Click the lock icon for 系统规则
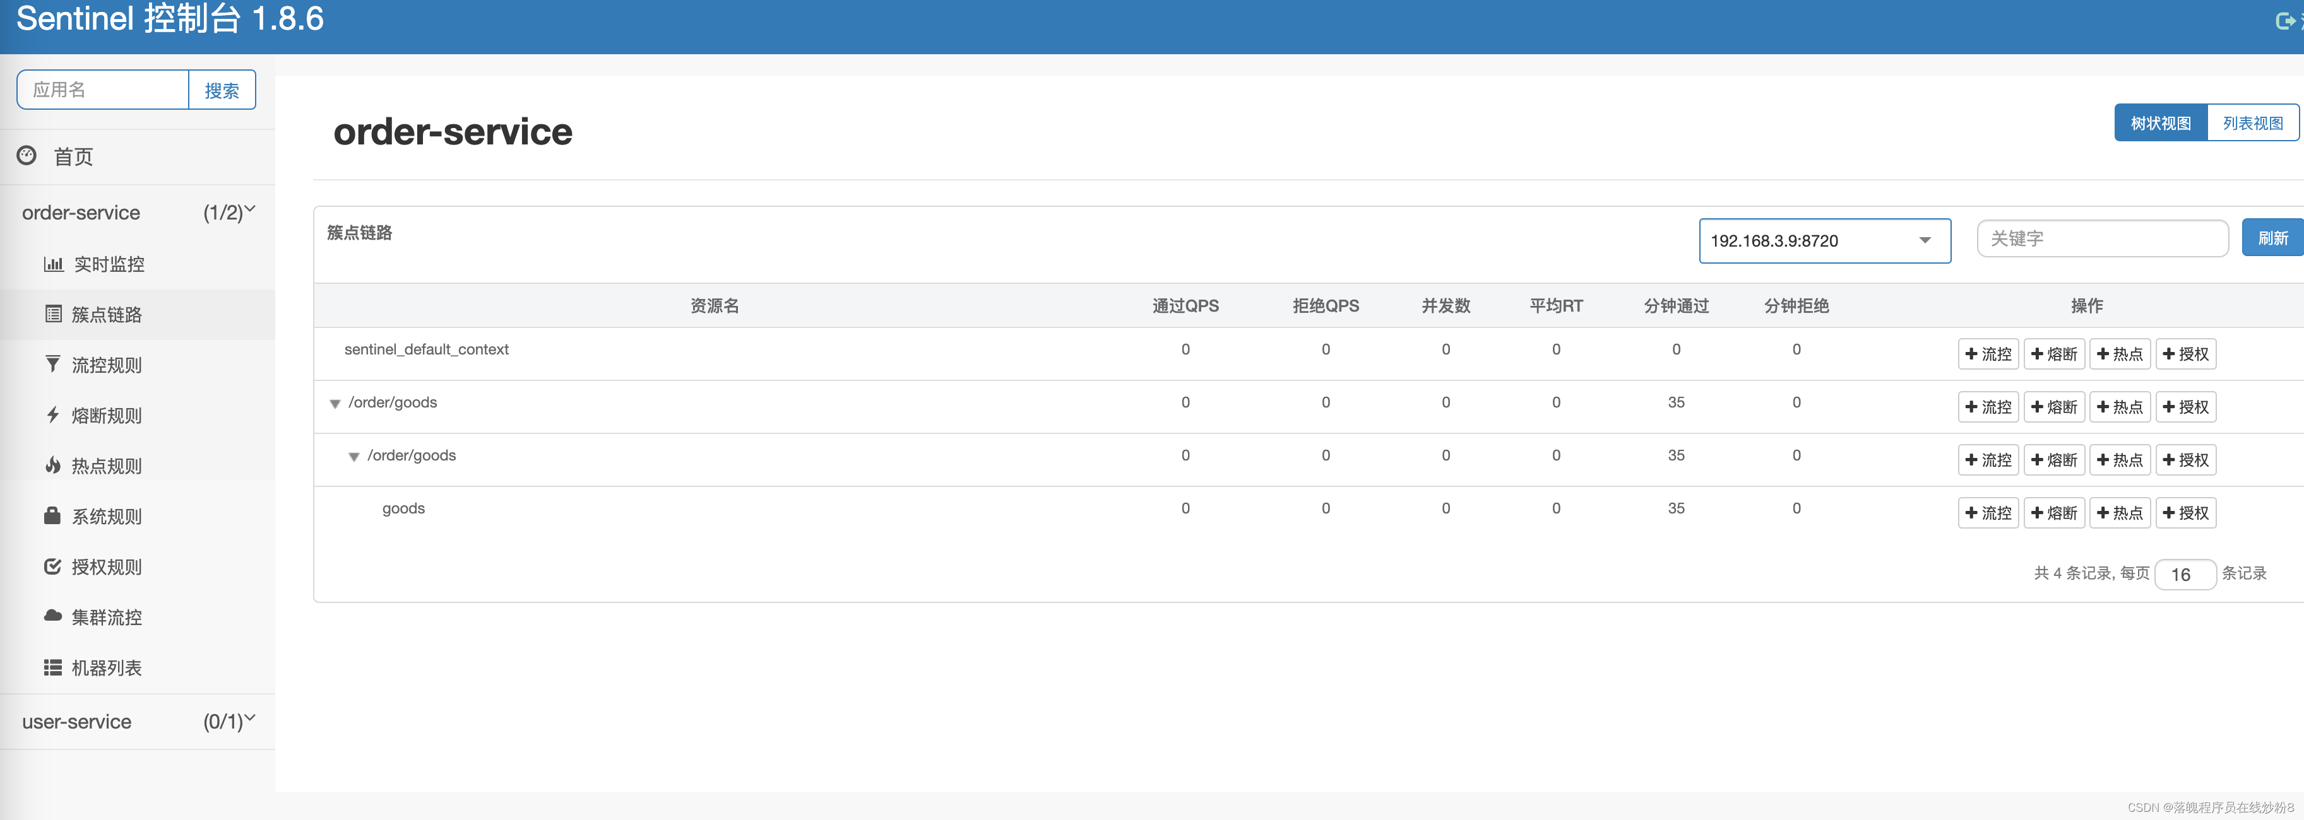The width and height of the screenshot is (2304, 820). tap(53, 516)
